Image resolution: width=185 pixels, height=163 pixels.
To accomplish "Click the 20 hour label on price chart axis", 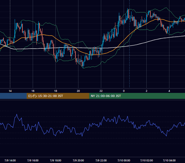I will point(78,91).
